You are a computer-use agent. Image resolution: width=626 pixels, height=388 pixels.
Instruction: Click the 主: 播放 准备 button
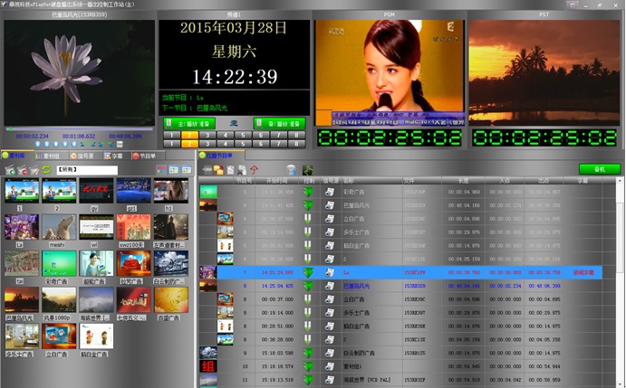(x=189, y=123)
